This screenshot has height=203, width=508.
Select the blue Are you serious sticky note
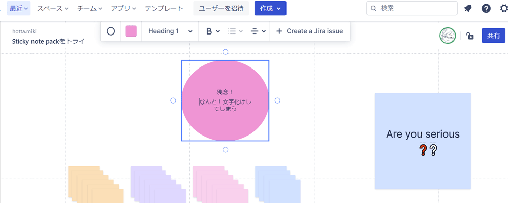point(423,141)
